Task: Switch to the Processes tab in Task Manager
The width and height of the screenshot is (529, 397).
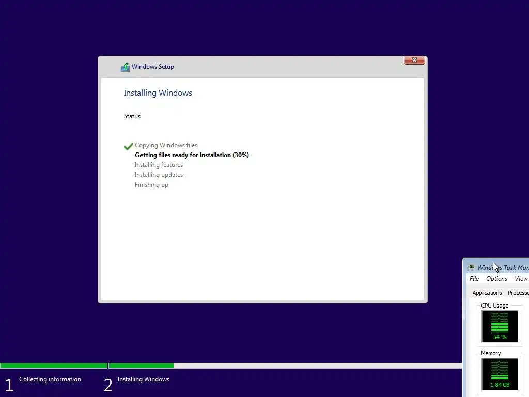Action: click(518, 293)
